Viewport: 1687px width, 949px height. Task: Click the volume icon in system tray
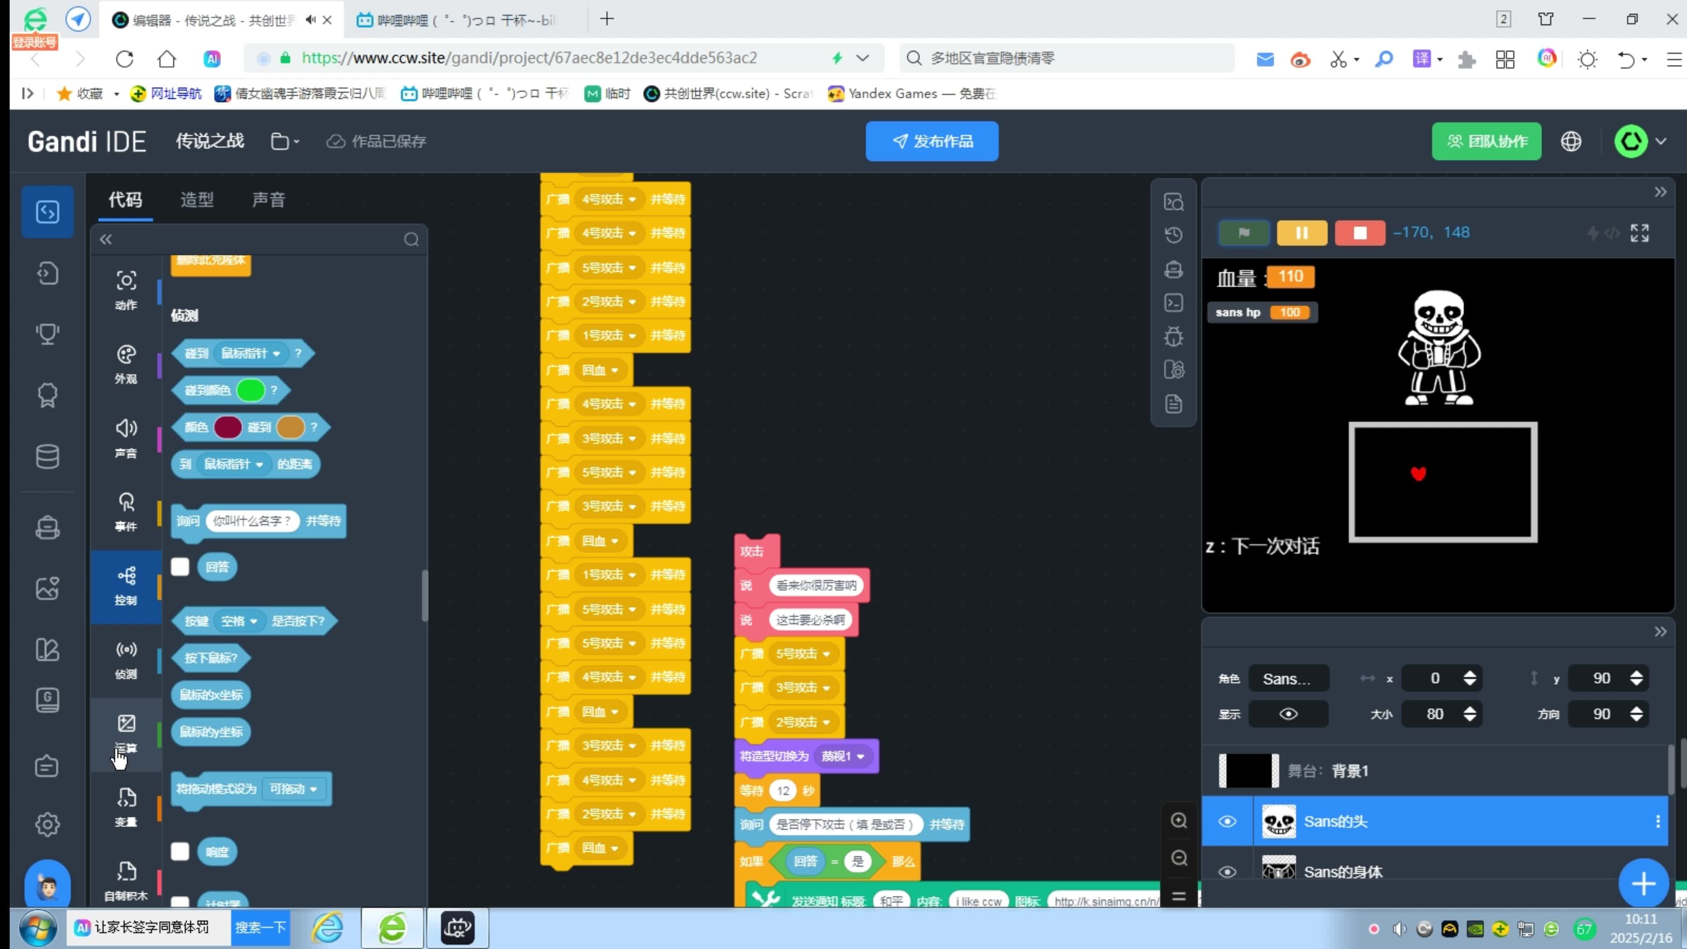click(x=1400, y=929)
